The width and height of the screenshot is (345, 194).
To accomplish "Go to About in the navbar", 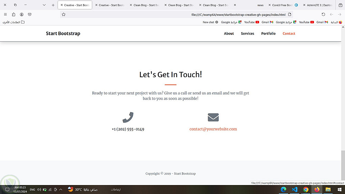I will pos(229,33).
